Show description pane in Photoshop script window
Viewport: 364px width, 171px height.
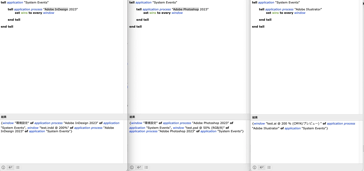tap(132, 168)
